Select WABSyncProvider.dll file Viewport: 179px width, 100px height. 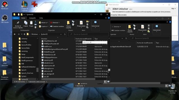(51, 44)
